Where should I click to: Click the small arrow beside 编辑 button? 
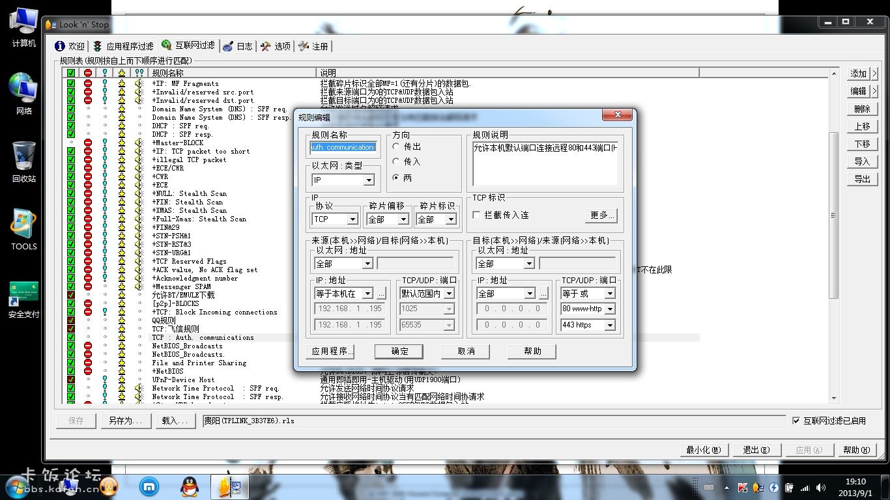874,91
